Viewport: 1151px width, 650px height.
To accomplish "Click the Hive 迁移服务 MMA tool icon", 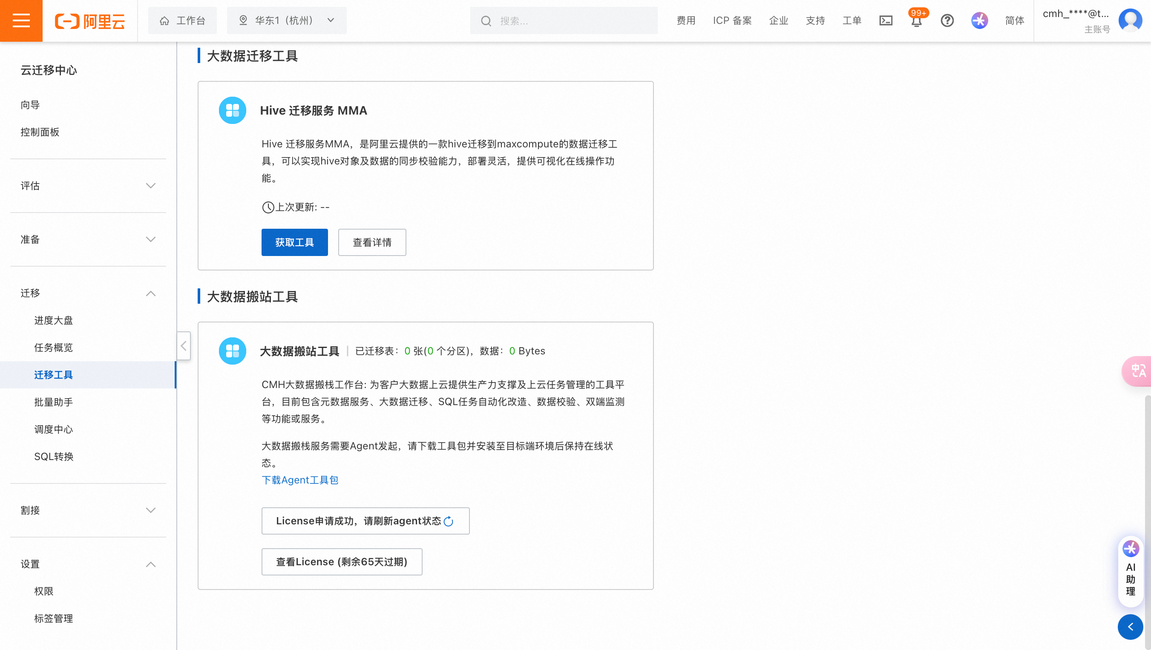I will [x=232, y=110].
